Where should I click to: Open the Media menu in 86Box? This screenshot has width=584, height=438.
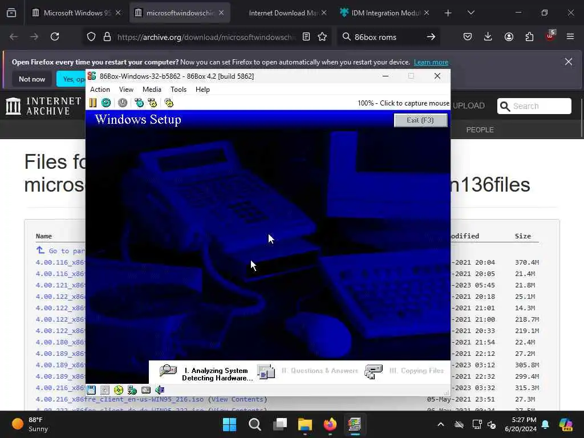tap(152, 90)
